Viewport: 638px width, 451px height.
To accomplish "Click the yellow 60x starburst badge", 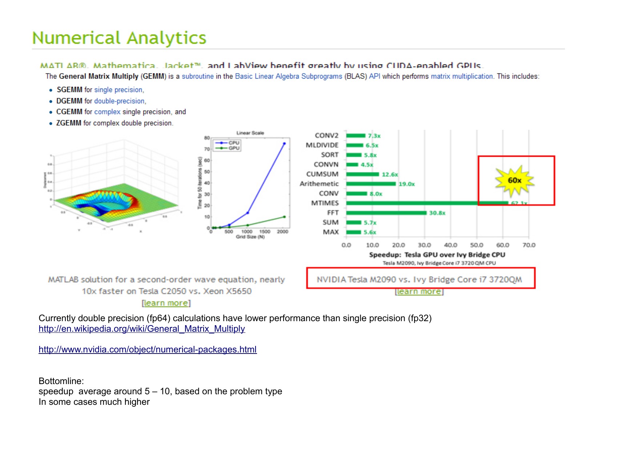I will point(514,180).
